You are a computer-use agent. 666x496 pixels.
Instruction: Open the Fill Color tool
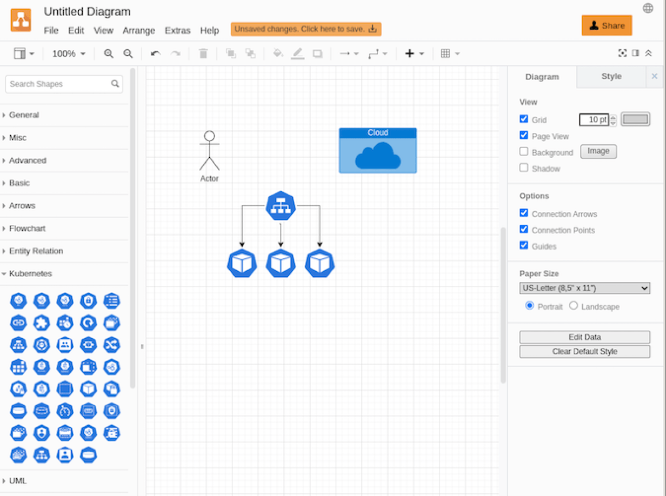click(278, 53)
